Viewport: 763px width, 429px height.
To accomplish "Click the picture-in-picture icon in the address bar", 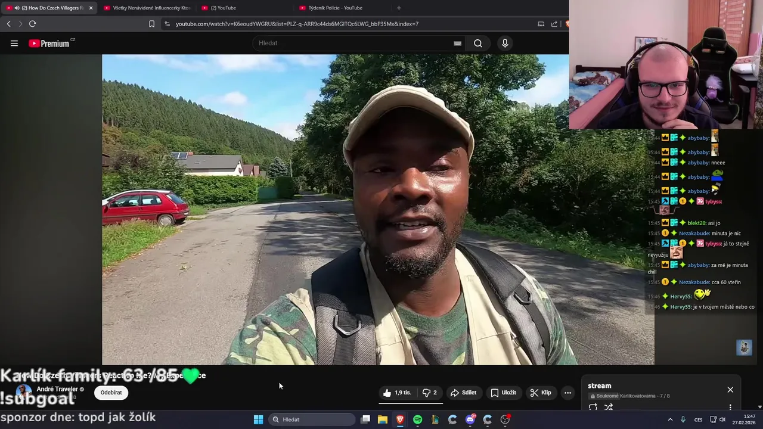I will tap(541, 24).
